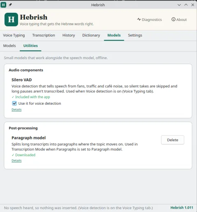The height and width of the screenshot is (212, 197).
Task: Open Details link under Paragraph model
Action: tap(16, 161)
